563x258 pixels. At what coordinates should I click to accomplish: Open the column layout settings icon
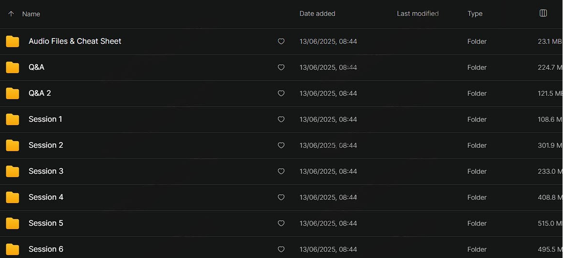pos(543,13)
